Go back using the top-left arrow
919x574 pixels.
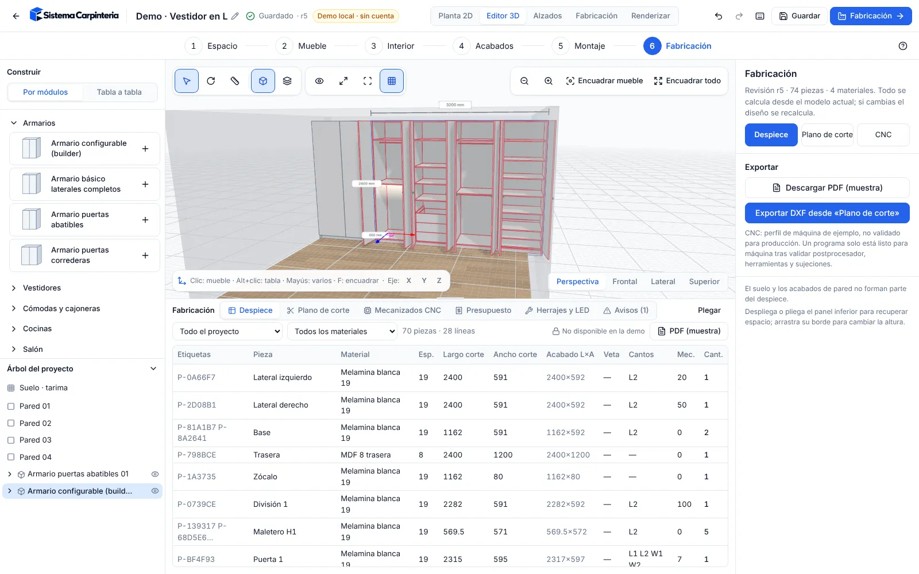click(x=16, y=16)
